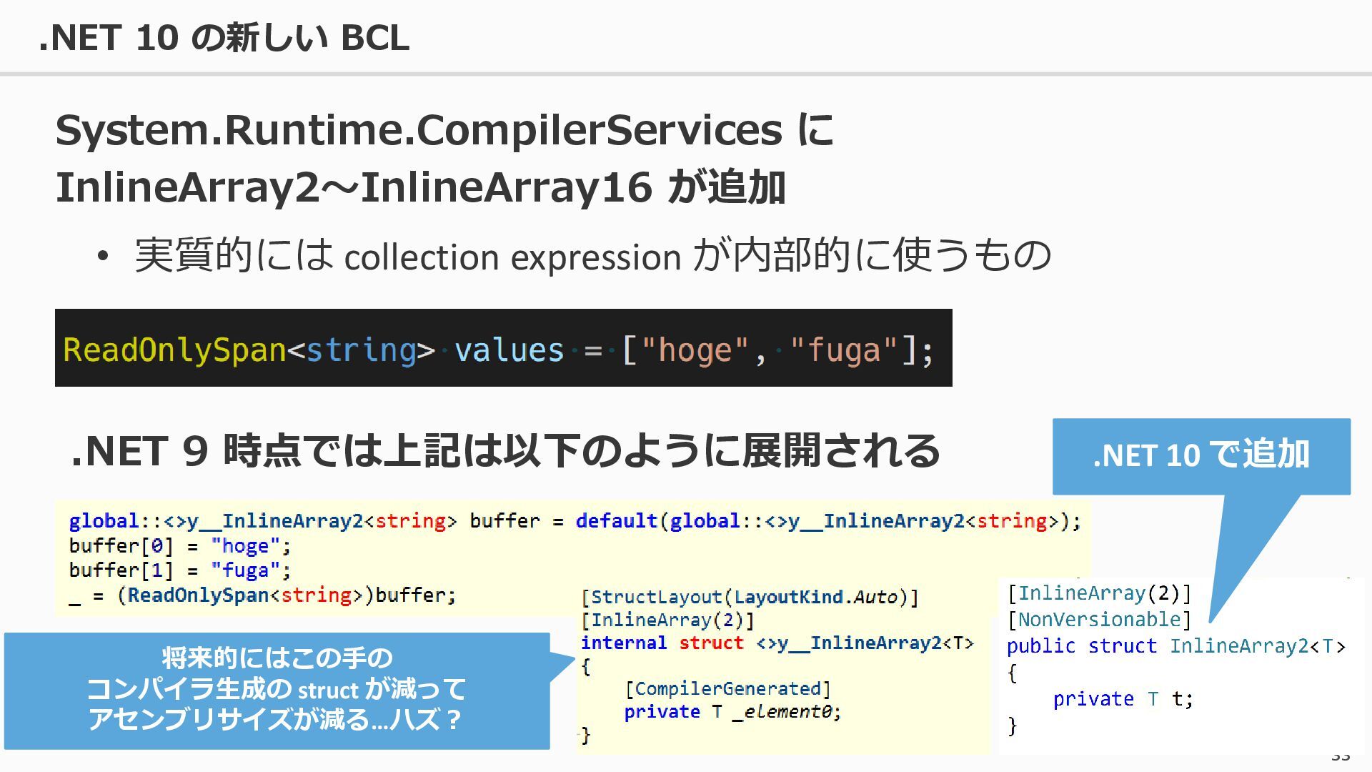Click the ".NET 10 で追加" callout box
The image size is (1372, 772).
click(1201, 456)
